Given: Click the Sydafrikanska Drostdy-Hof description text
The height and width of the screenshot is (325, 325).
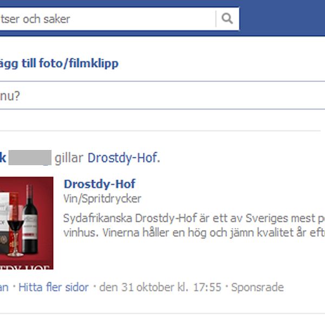Looking at the screenshot, I should (194, 225).
